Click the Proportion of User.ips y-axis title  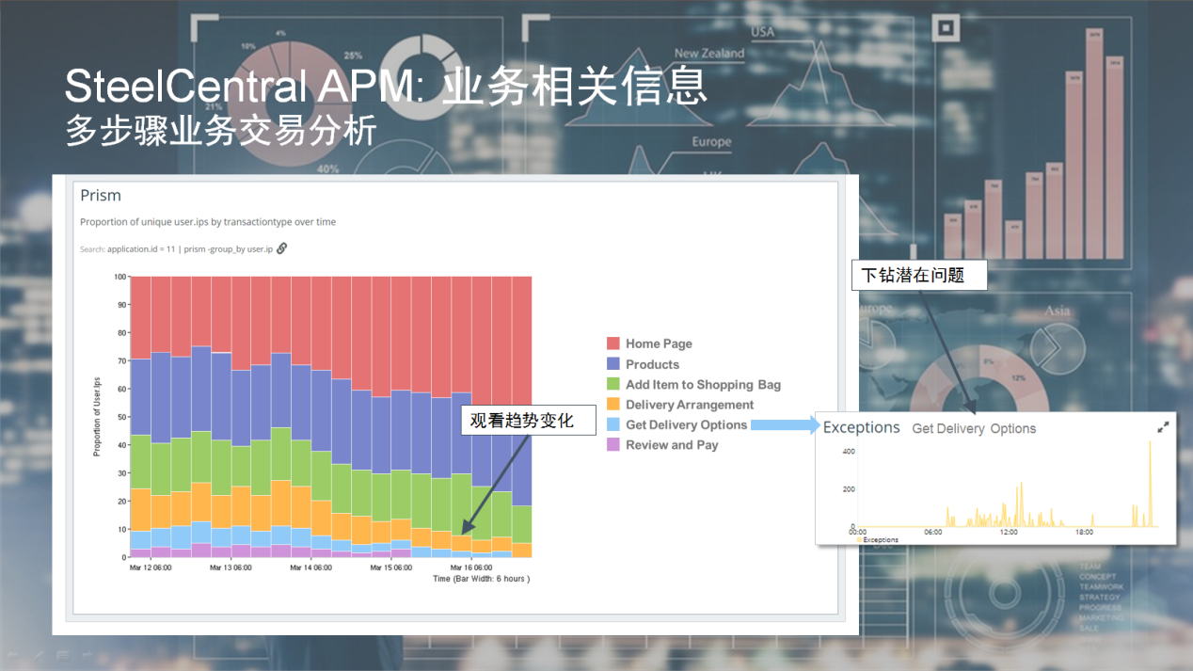tap(96, 415)
